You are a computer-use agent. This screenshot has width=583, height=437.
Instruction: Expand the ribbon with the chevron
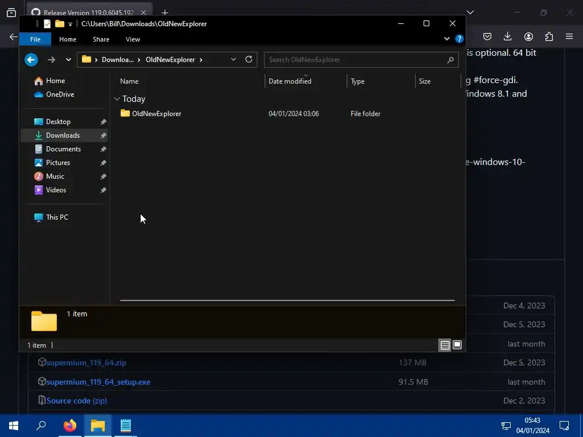click(446, 39)
